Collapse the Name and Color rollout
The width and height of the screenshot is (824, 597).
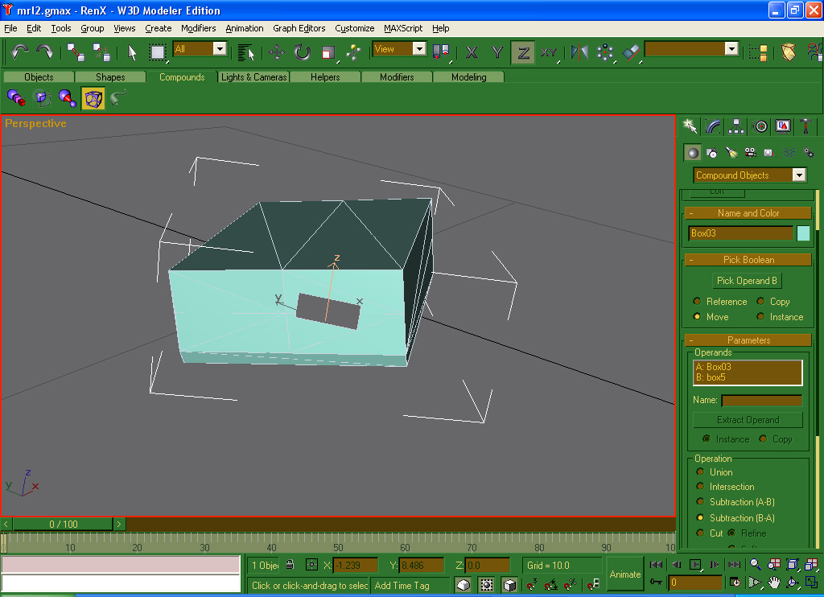[691, 213]
